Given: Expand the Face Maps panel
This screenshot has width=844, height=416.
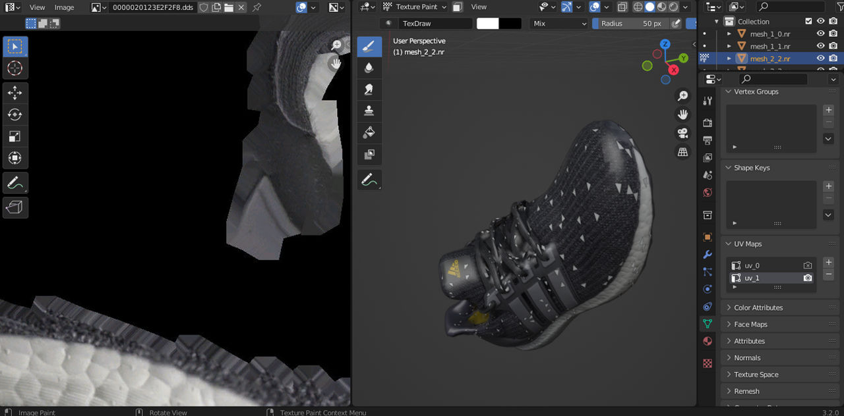Looking at the screenshot, I should coord(750,325).
